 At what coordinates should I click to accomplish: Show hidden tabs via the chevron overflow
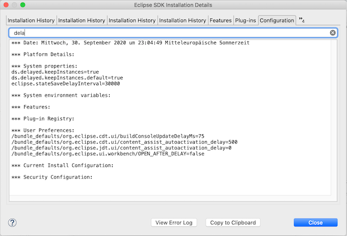pyautogui.click(x=302, y=20)
